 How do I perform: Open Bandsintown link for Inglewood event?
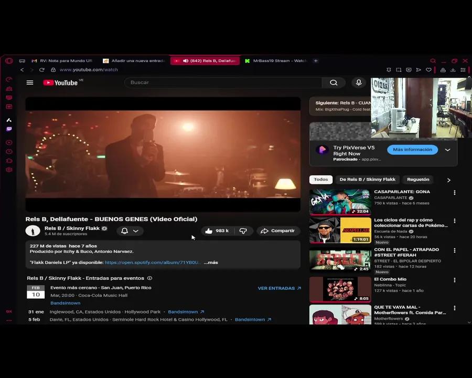[186, 312]
